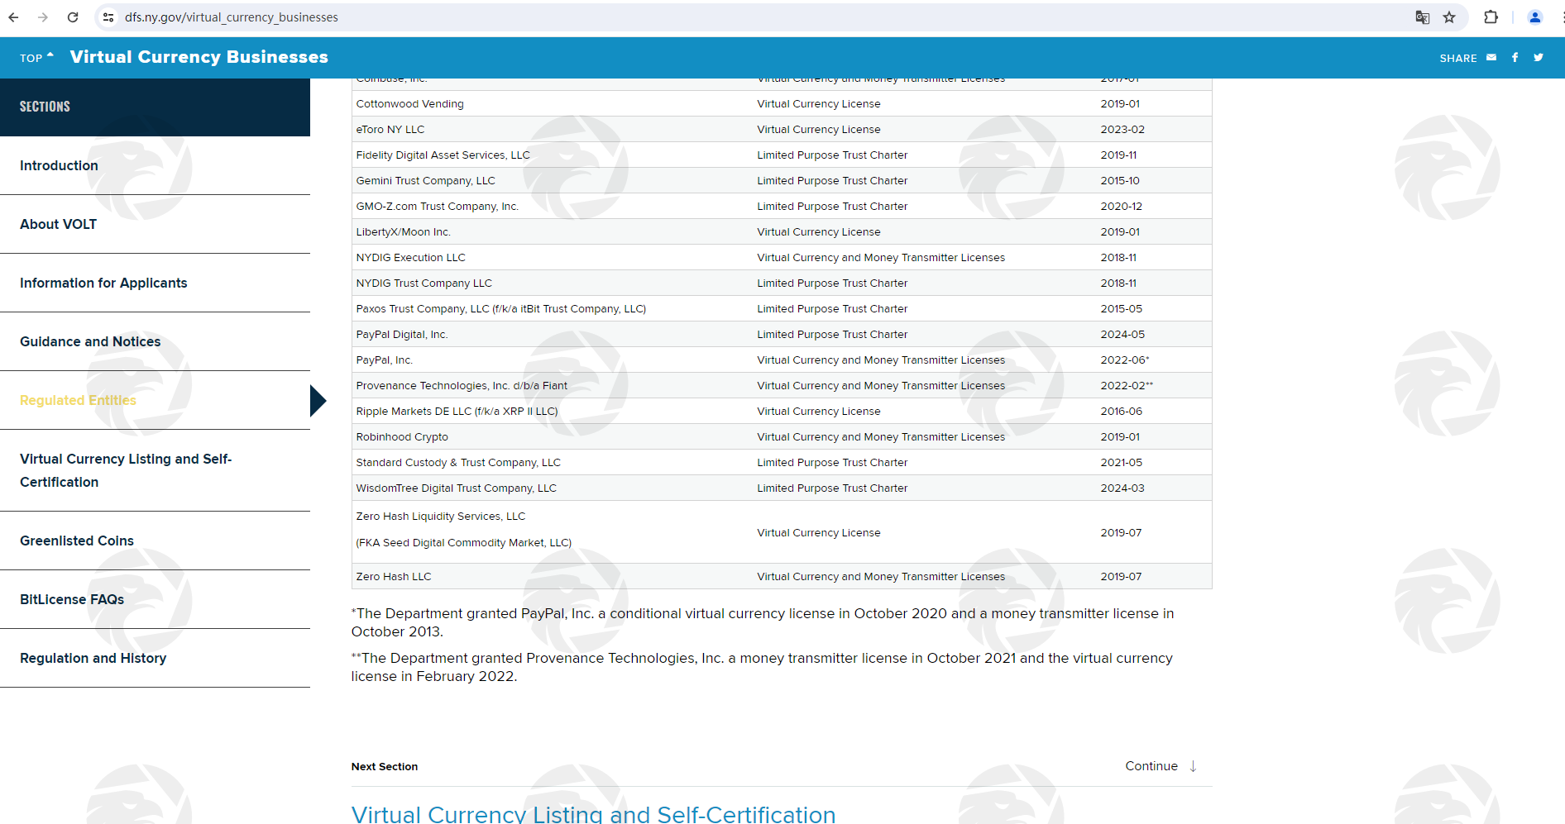
Task: Share page via email envelope icon
Action: pyautogui.click(x=1491, y=57)
